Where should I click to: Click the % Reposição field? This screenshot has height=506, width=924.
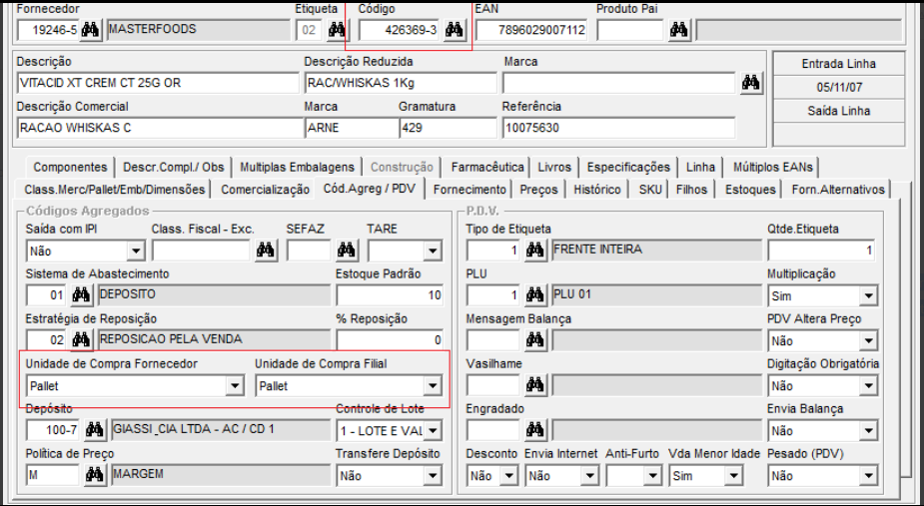pos(390,340)
